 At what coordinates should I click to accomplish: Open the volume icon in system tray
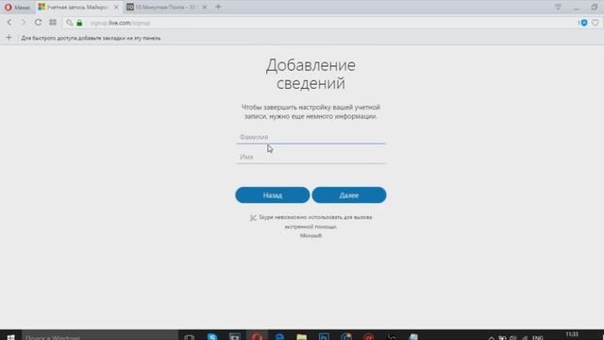tap(512, 337)
